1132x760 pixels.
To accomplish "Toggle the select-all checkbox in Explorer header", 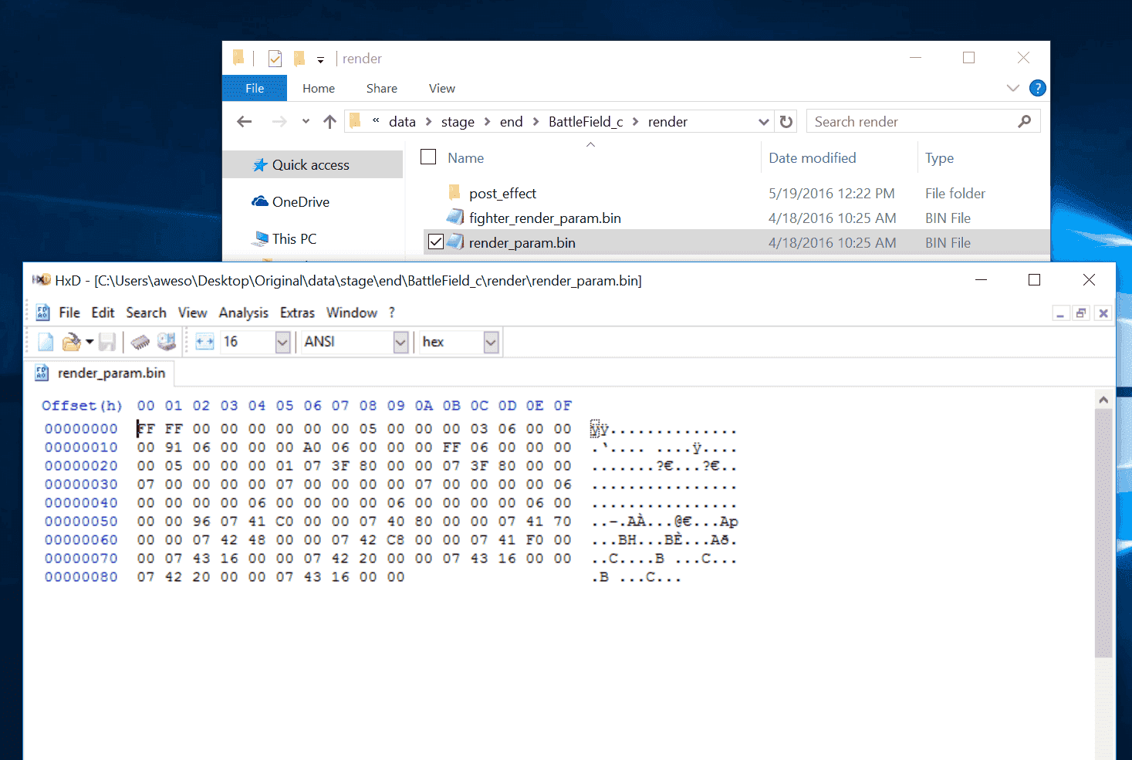I will click(x=428, y=157).
